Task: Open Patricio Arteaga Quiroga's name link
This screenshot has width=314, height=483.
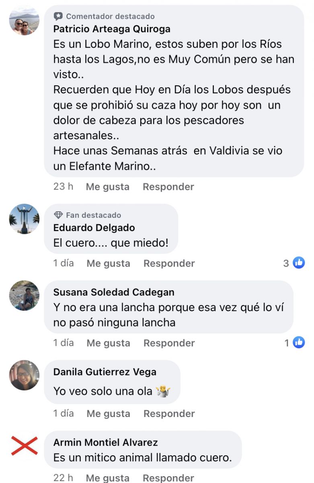Action: click(112, 29)
